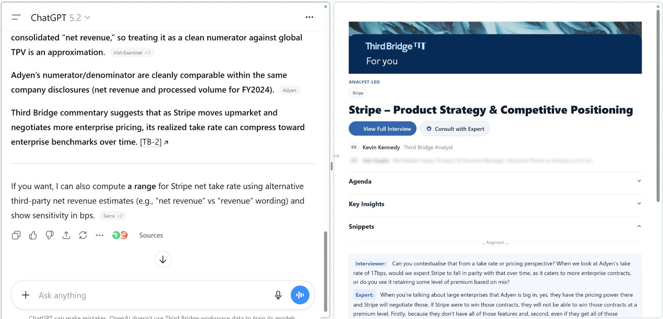Expand the Agenda section

(495, 181)
